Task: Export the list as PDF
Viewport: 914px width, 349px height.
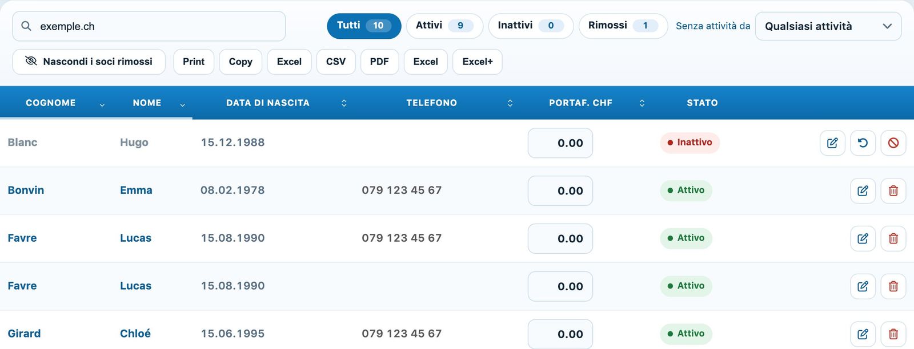Action: click(379, 62)
